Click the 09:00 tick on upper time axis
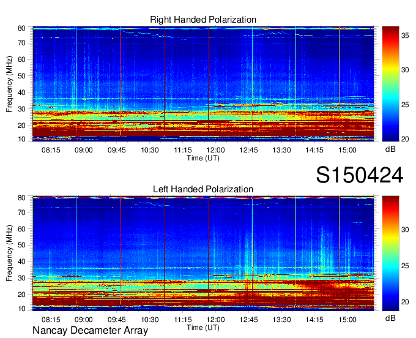 [x=84, y=150]
